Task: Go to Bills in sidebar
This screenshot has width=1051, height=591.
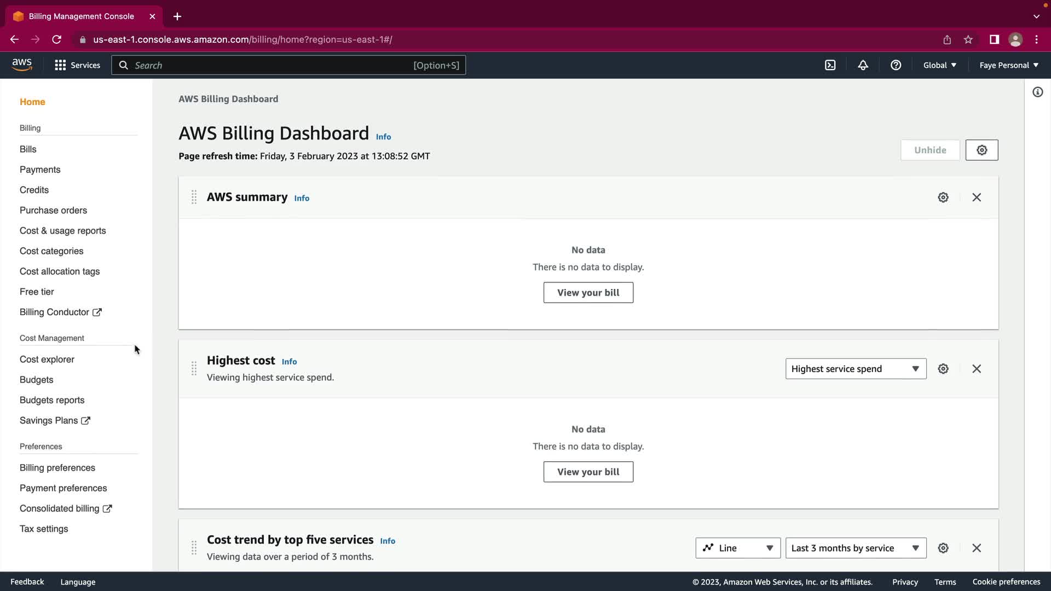Action: pyautogui.click(x=28, y=149)
